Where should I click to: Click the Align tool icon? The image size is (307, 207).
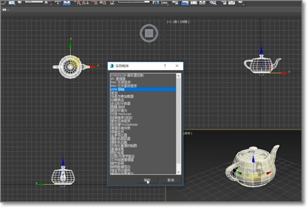point(165,3)
